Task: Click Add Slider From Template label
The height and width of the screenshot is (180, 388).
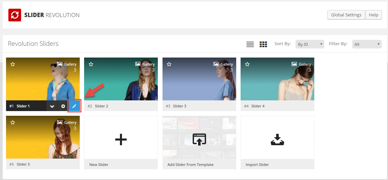Action: click(191, 165)
